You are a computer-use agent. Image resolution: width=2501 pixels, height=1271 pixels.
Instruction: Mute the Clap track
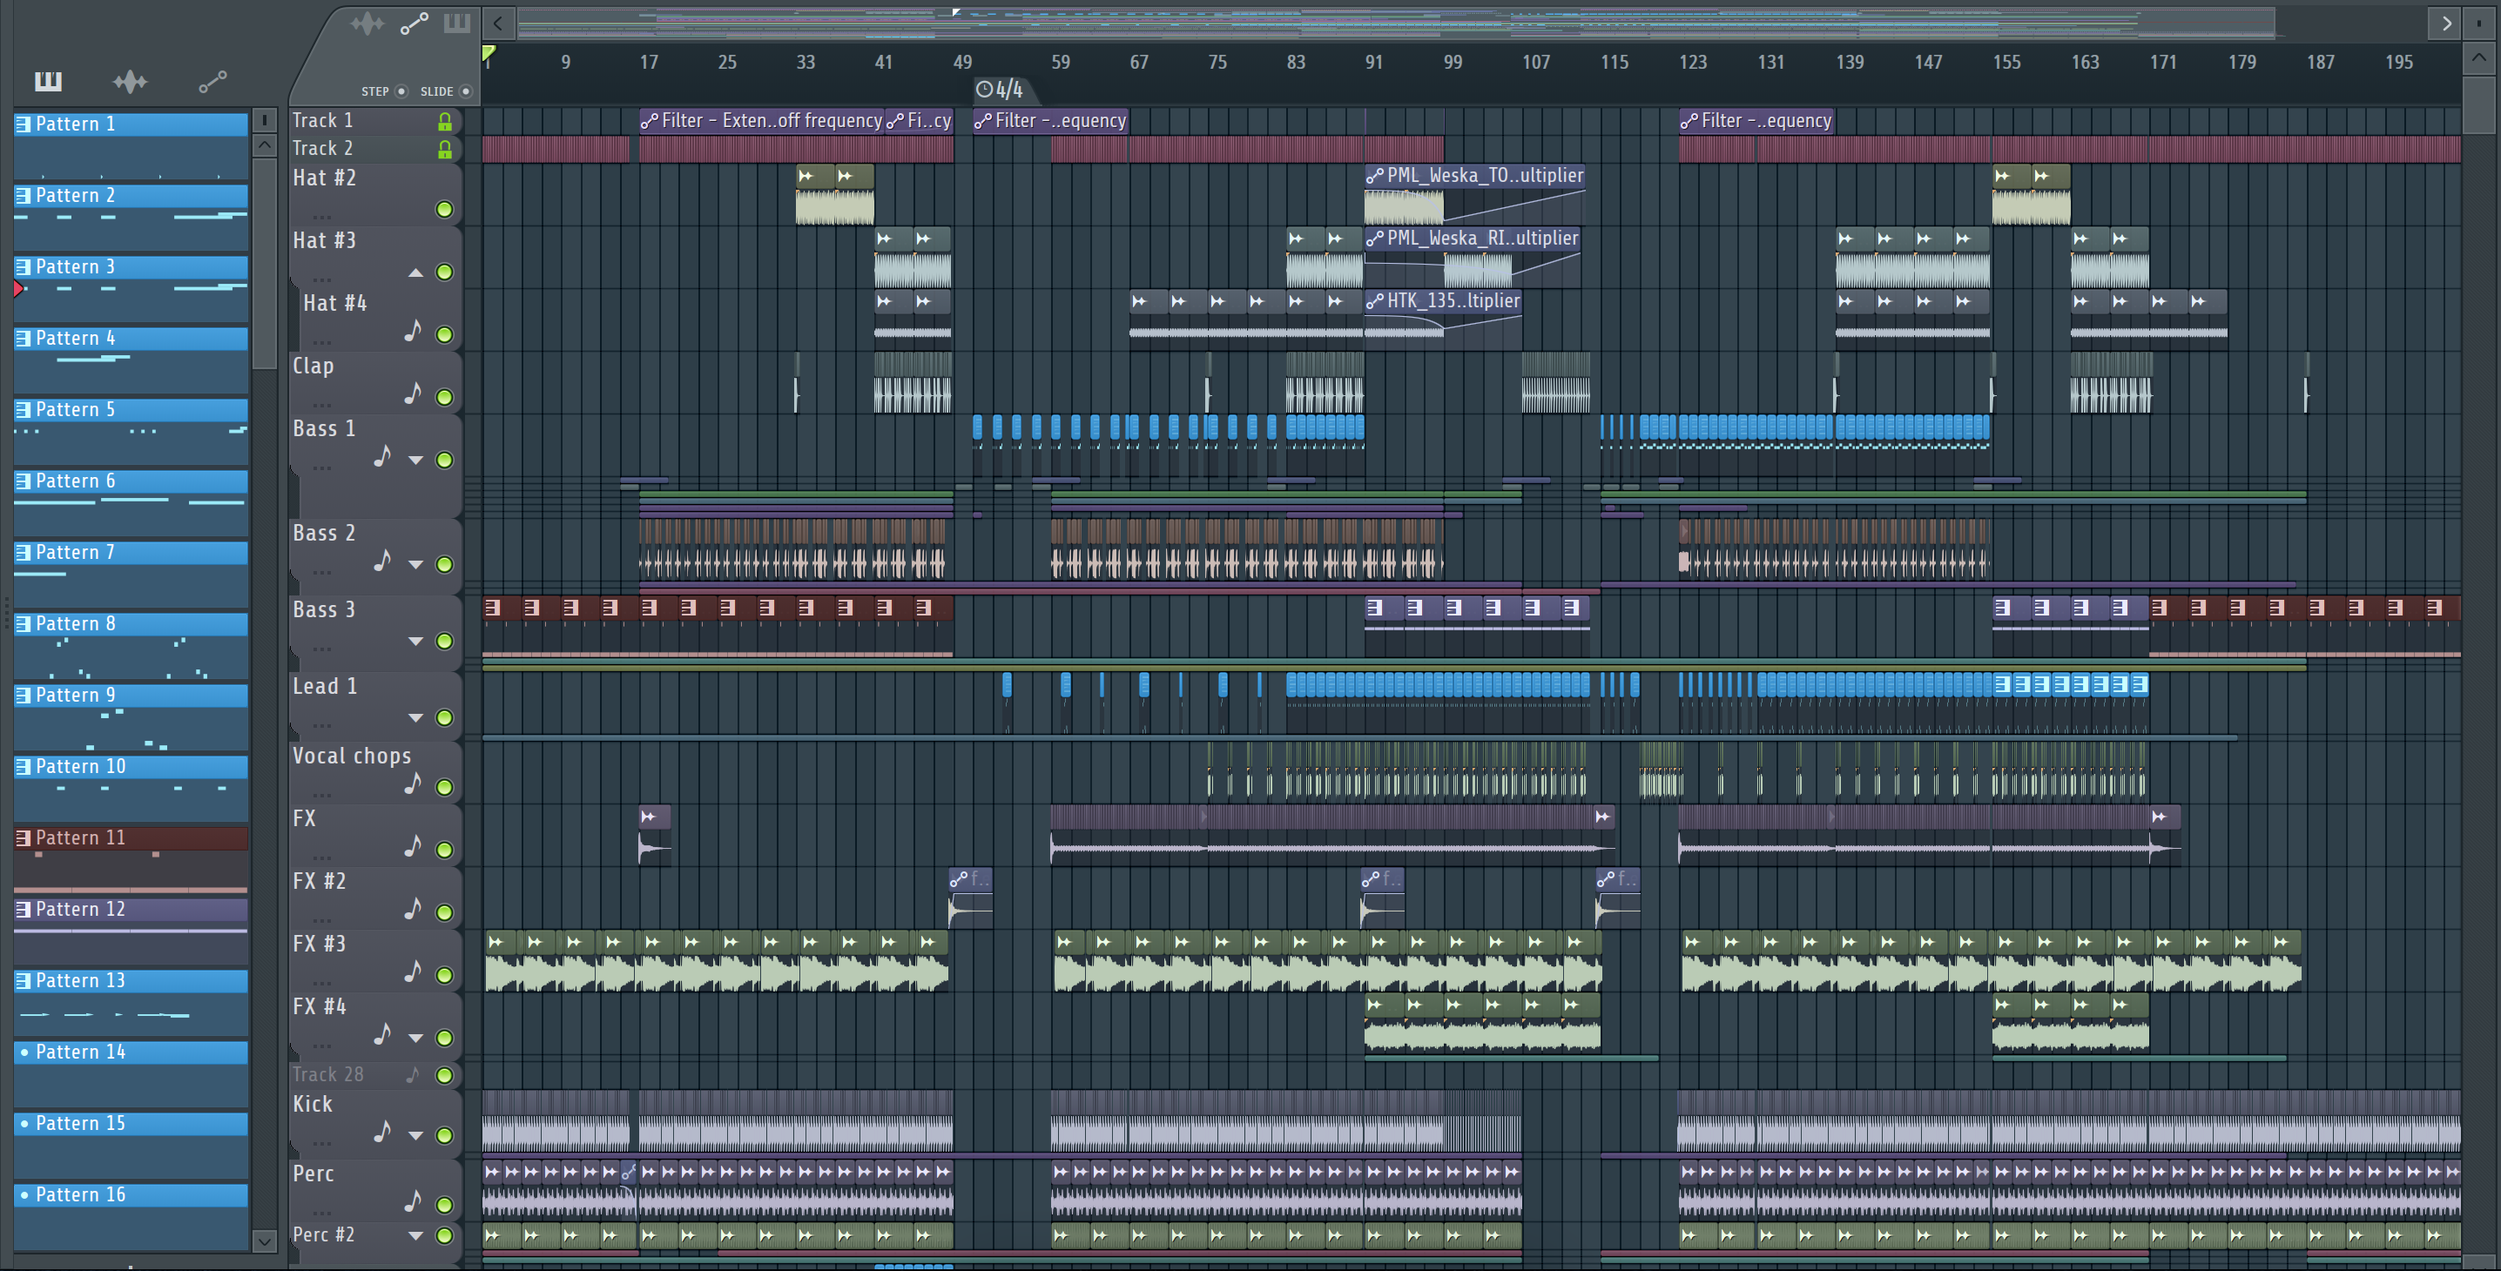click(445, 398)
